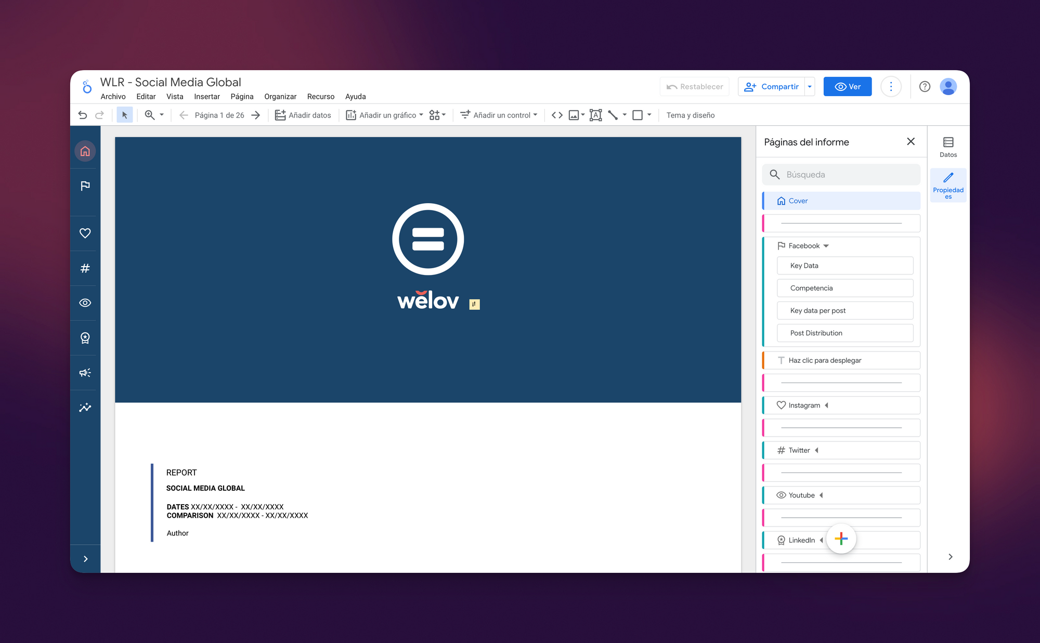
Task: Select the Cover page in list
Action: 841,201
